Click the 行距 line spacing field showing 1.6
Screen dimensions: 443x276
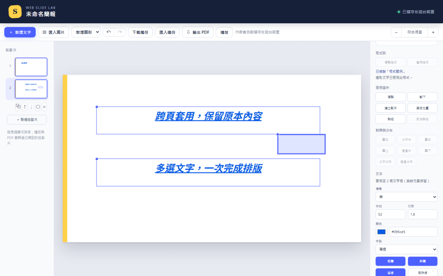(422, 214)
